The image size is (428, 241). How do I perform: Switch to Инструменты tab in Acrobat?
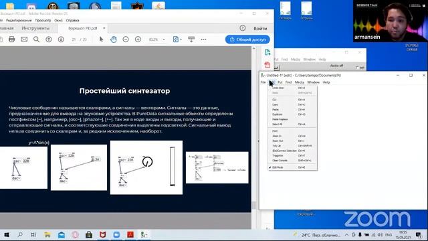coord(35,28)
